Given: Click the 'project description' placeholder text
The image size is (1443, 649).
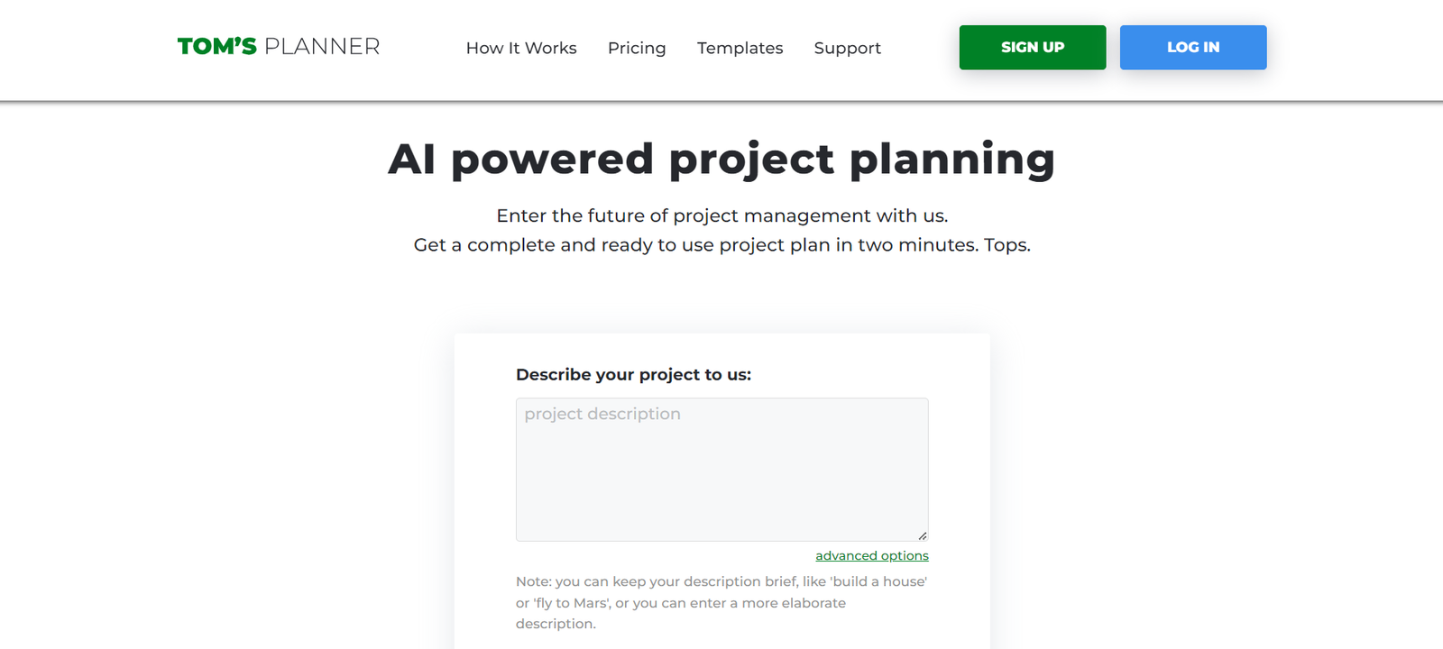Looking at the screenshot, I should 602,415.
